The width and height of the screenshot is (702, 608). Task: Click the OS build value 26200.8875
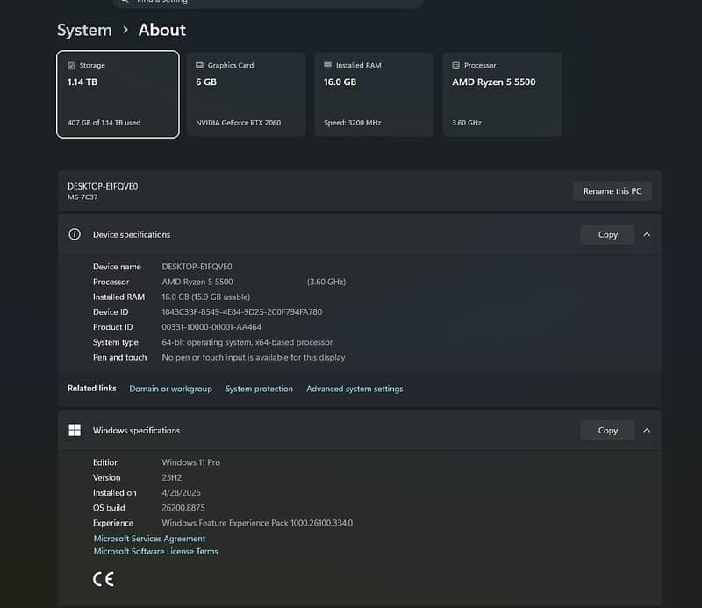(x=183, y=508)
